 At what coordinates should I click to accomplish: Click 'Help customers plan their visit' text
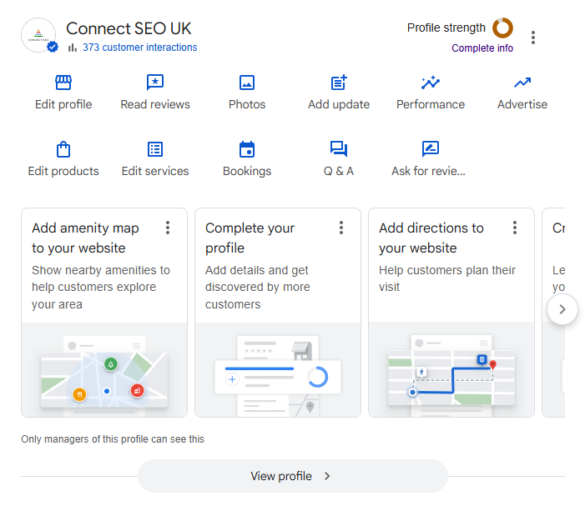tap(447, 278)
